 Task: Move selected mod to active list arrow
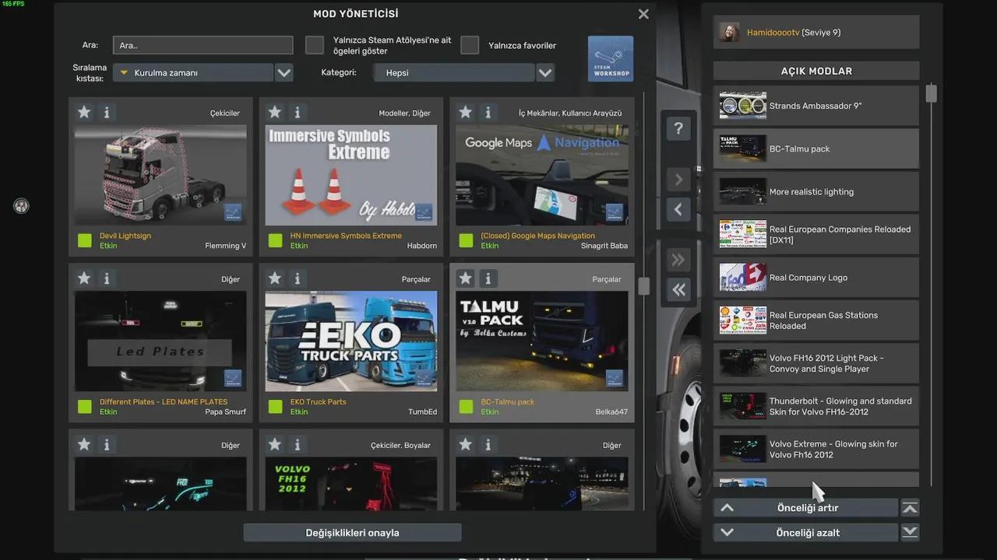pos(678,180)
